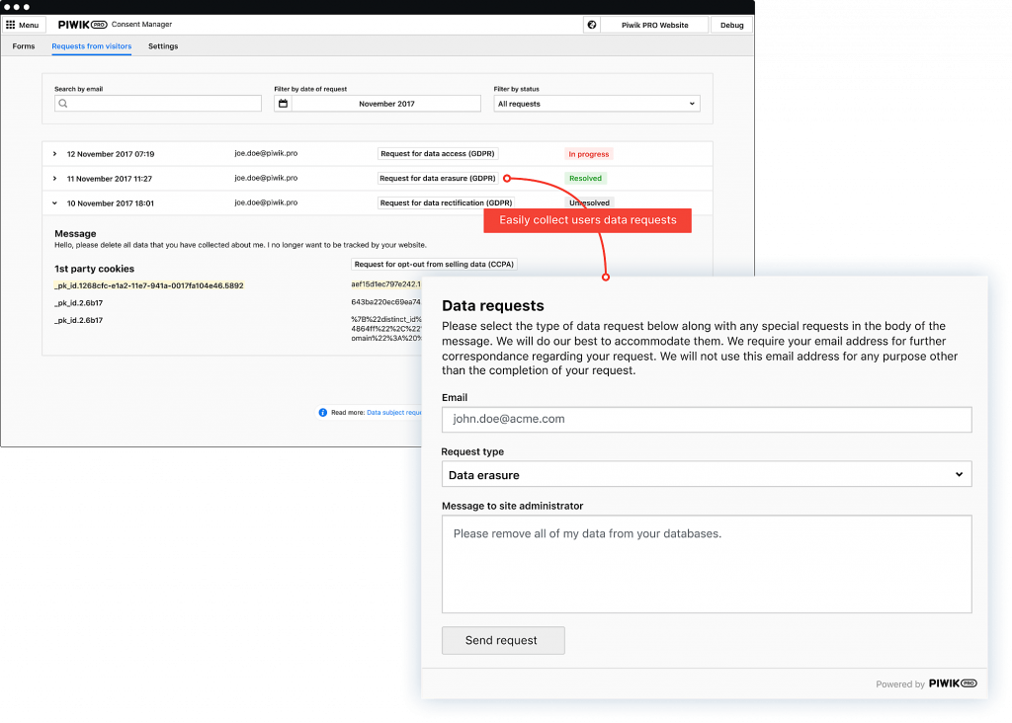Open the Request type dropdown showing Data erasure
Image resolution: width=1012 pixels, height=723 pixels.
click(x=706, y=474)
